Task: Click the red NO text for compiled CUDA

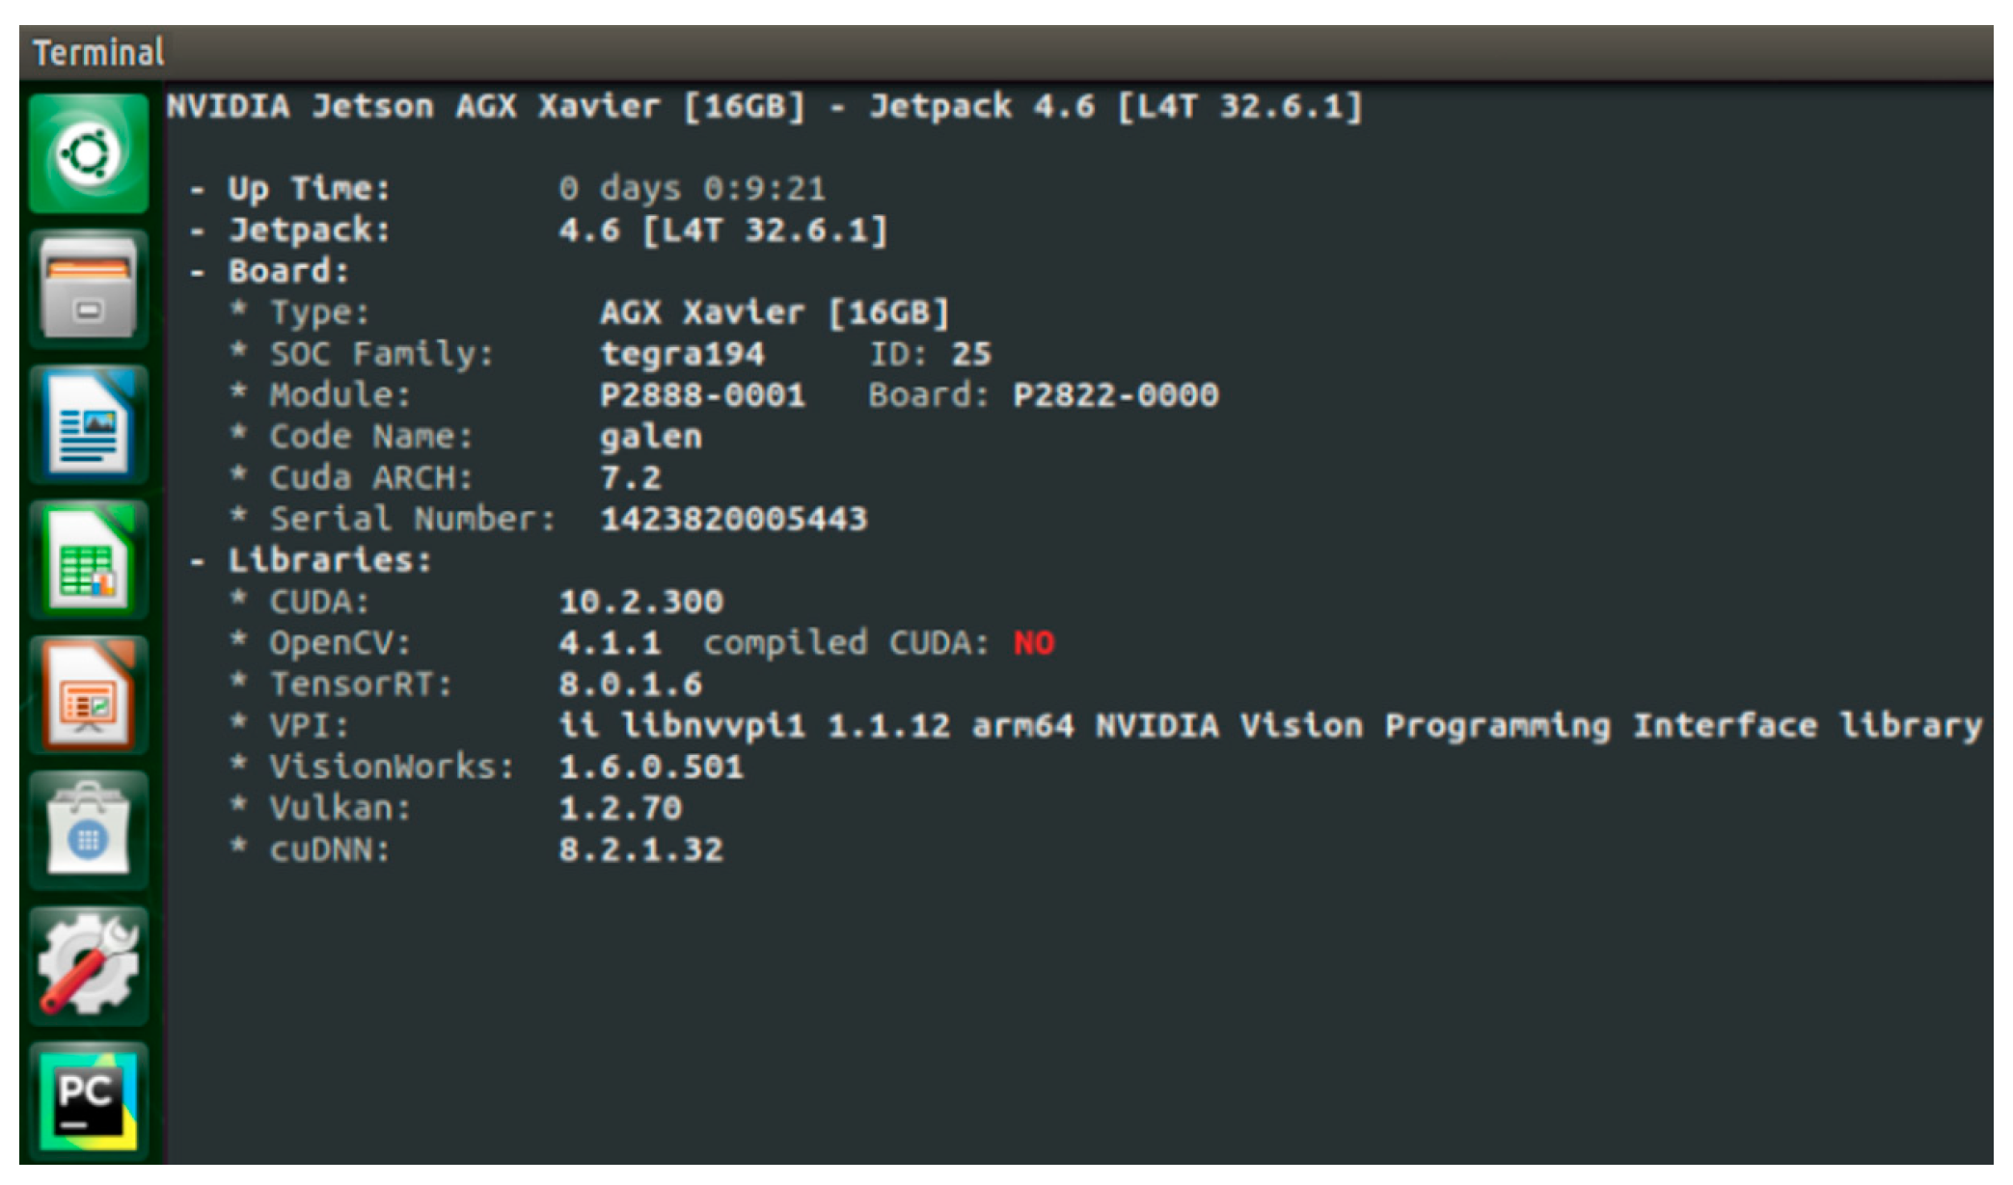Action: pos(1034,643)
